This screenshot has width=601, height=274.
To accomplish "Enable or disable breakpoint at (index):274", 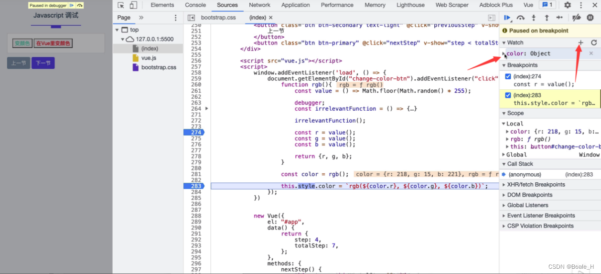I will 508,76.
